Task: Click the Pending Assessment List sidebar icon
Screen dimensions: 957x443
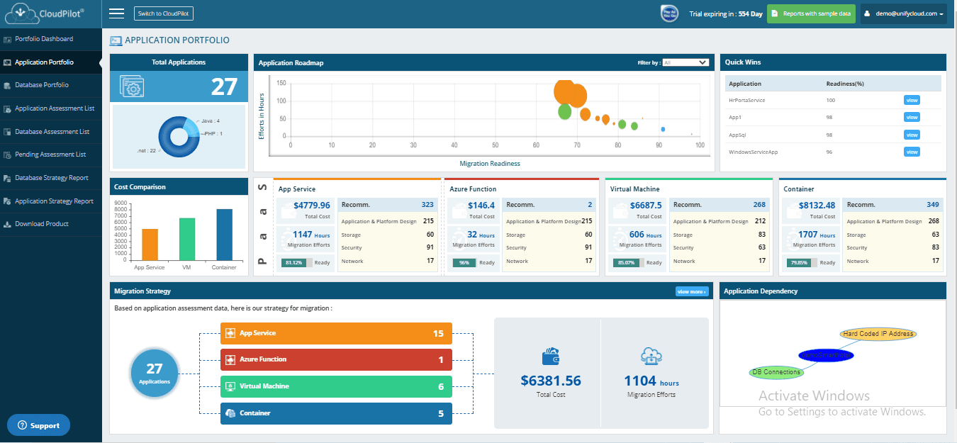Action: 7,155
